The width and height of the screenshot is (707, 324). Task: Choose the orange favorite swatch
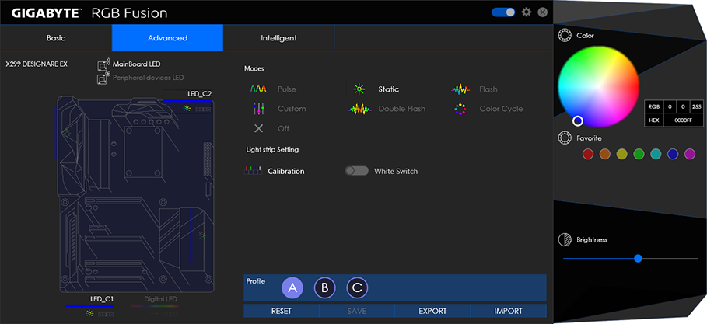click(604, 154)
